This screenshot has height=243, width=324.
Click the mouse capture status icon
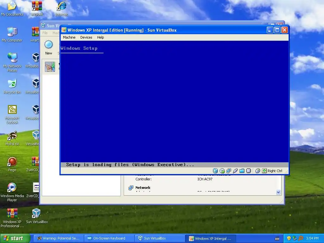pos(258,171)
